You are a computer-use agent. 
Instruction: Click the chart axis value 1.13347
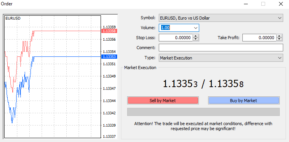pos(109,88)
